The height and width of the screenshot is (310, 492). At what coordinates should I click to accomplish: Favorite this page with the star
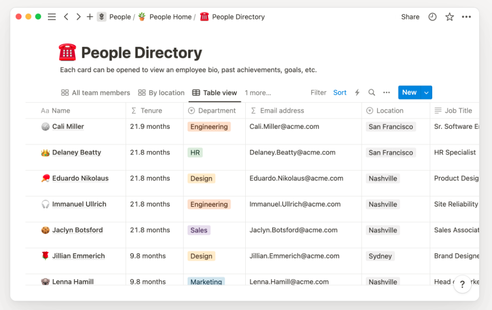[449, 17]
